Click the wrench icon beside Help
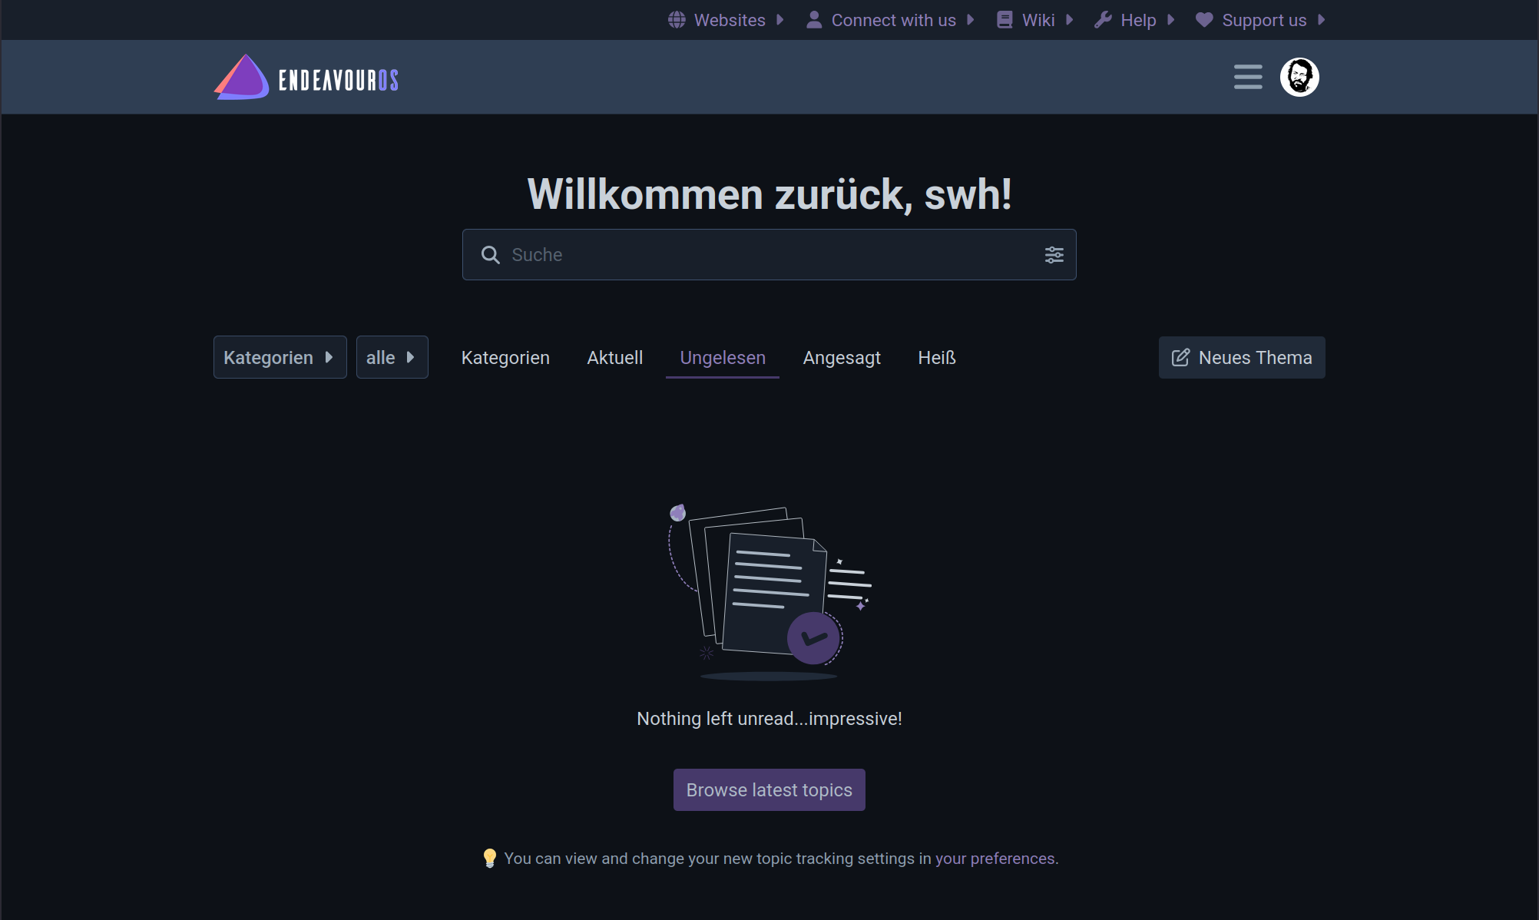Screen dimensions: 1539x920 1103,20
